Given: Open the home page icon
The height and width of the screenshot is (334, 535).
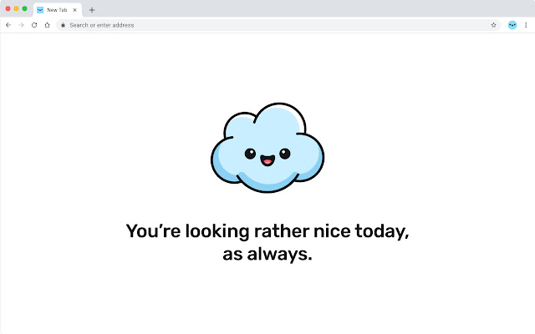Looking at the screenshot, I should click(x=47, y=25).
